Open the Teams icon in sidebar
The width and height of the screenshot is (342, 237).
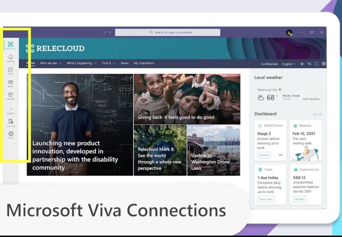pos(11,83)
